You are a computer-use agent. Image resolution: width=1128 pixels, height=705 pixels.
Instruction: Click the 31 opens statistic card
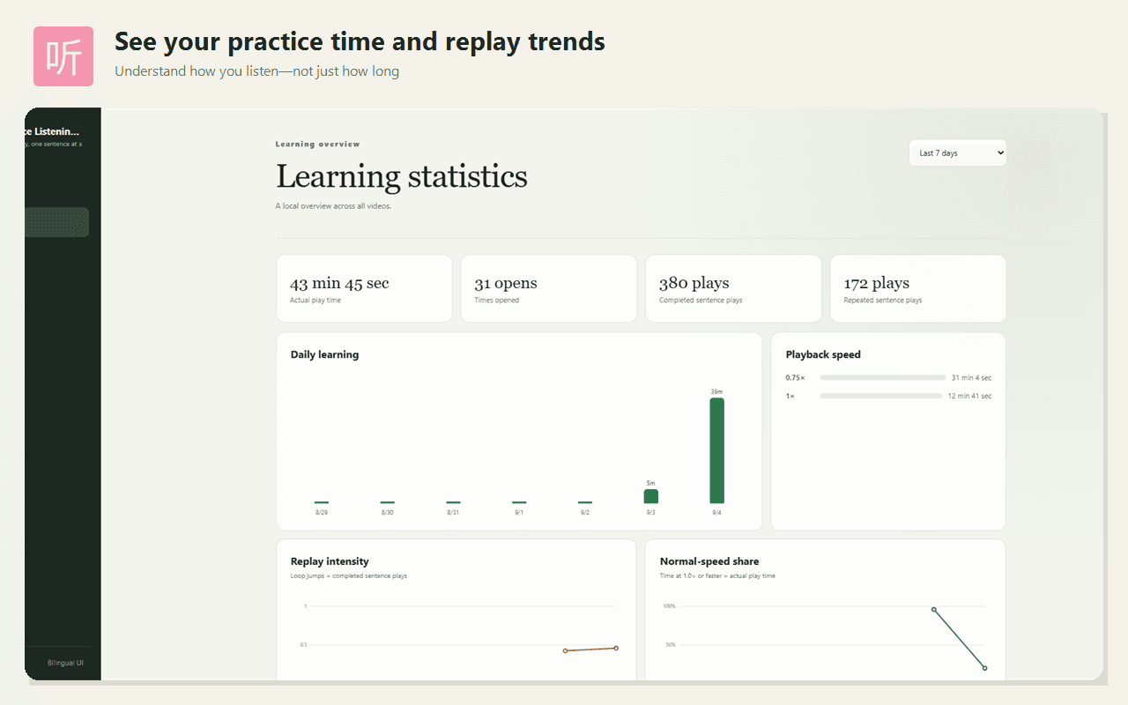coord(548,289)
